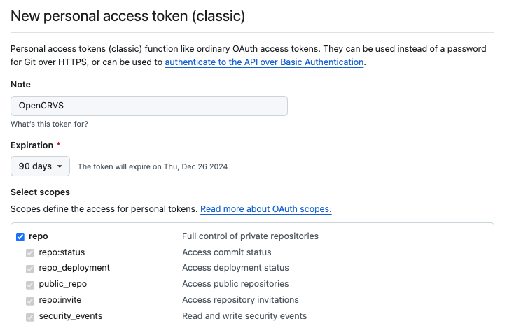This screenshot has width=507, height=335.
Task: Open Read more about OAuth scopes link
Action: (265, 209)
